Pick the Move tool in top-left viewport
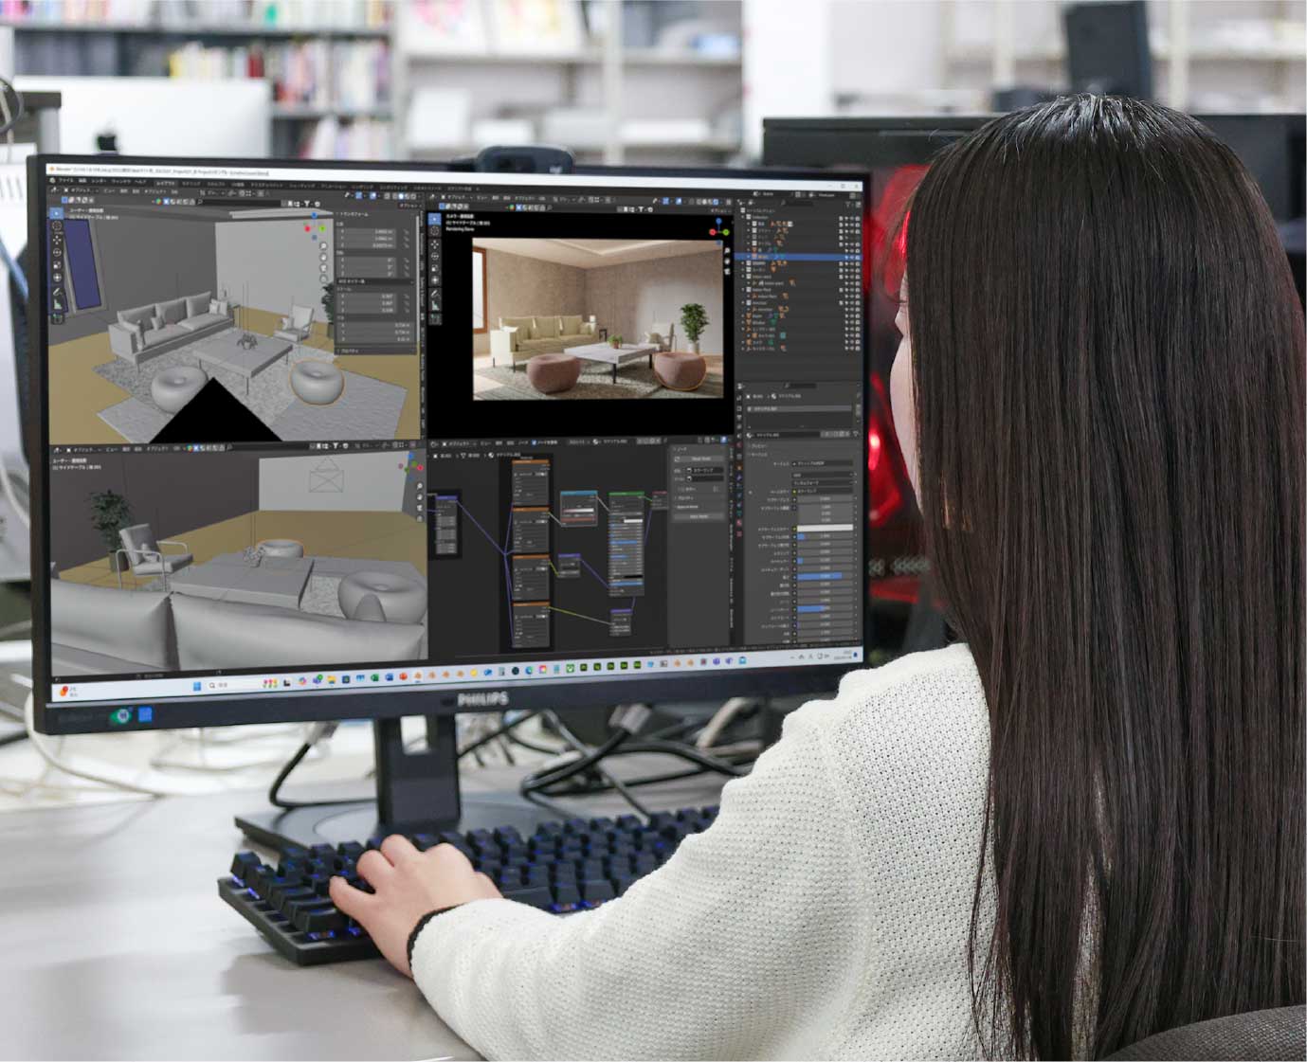Image resolution: width=1307 pixels, height=1062 pixels. 57,239
